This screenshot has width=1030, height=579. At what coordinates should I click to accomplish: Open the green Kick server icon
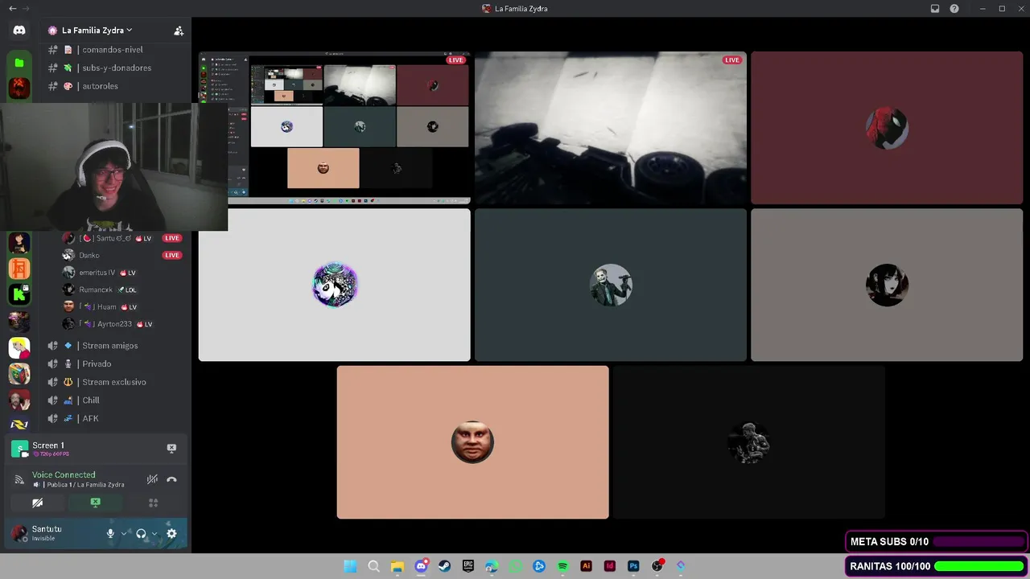[19, 294]
